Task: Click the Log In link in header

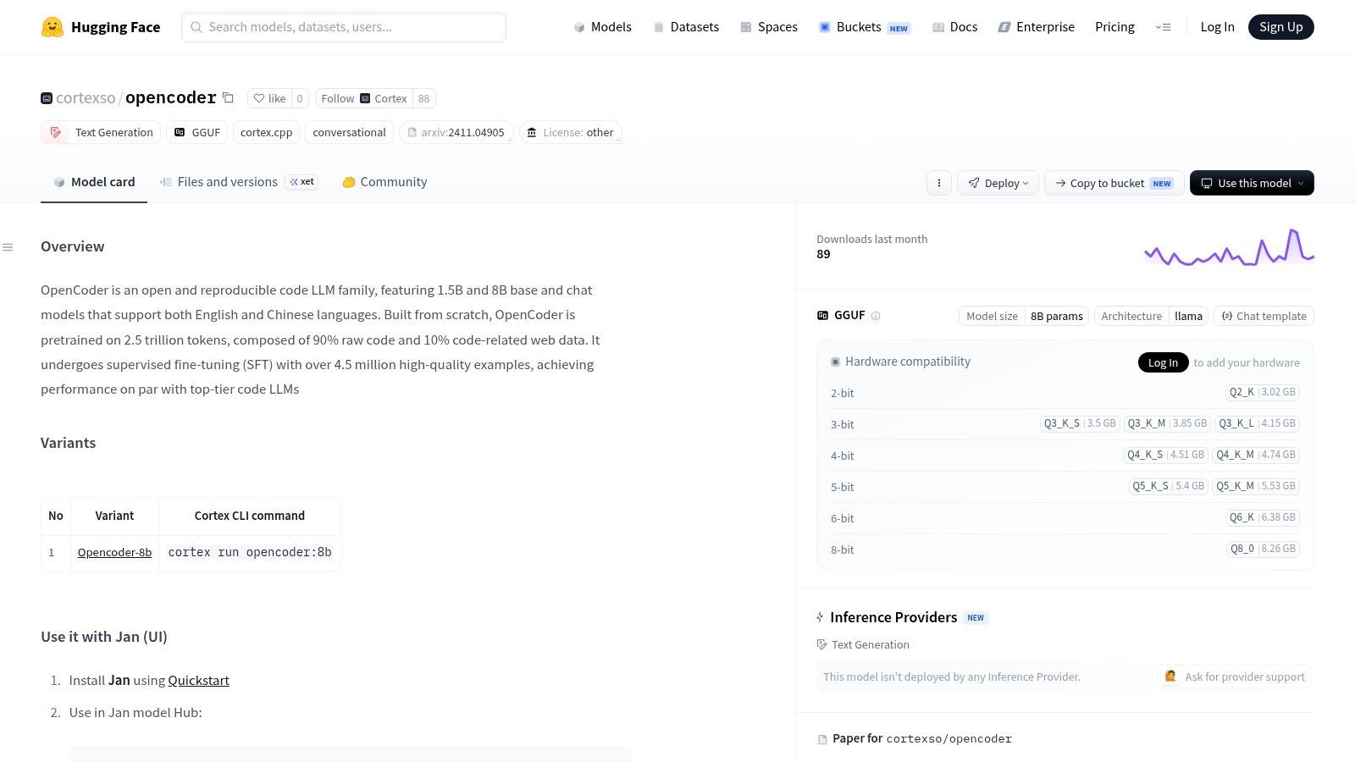Action: (1217, 27)
